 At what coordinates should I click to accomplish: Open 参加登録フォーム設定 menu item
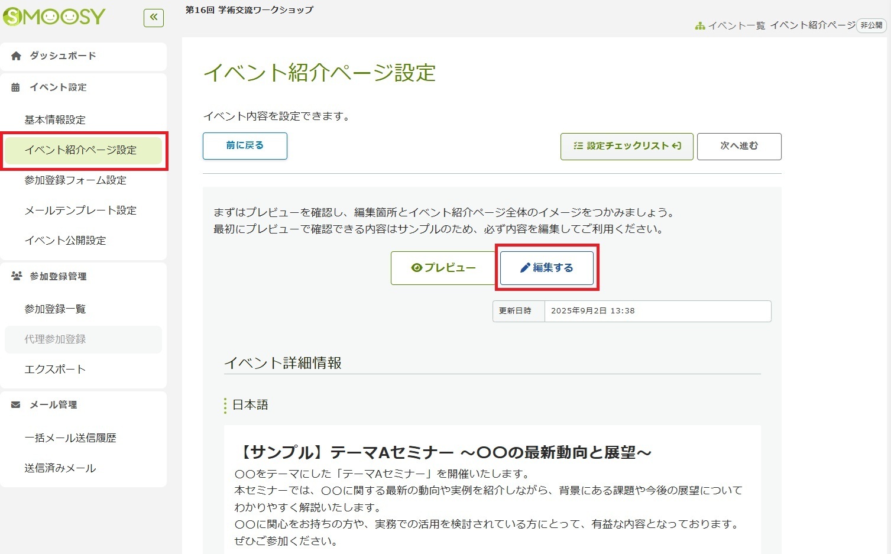click(76, 180)
